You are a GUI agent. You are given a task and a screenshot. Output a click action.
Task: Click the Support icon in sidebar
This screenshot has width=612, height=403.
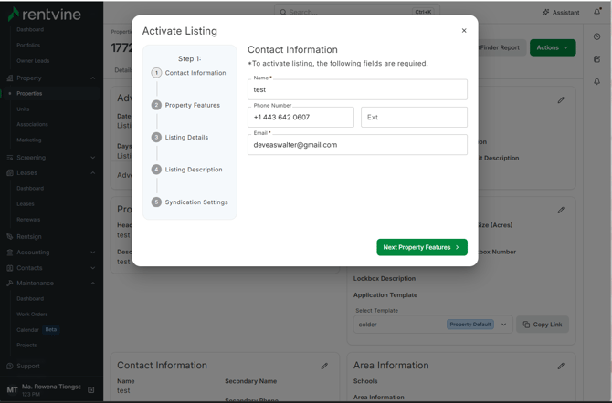click(10, 366)
